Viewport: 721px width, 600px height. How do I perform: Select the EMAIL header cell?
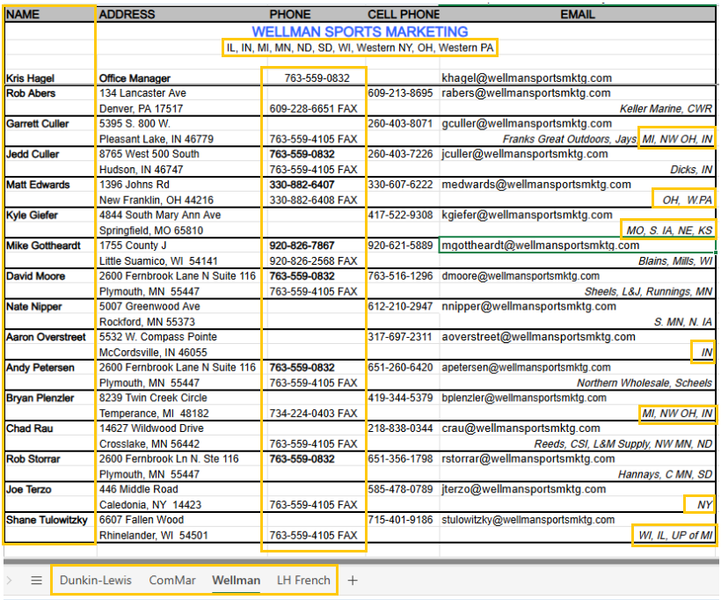tap(578, 15)
